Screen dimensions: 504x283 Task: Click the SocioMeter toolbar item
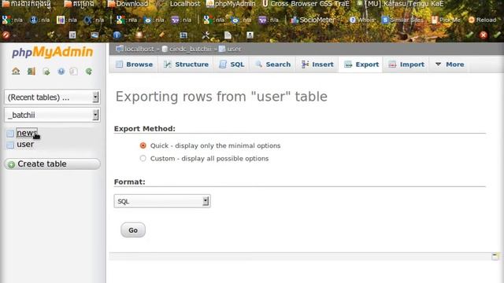coord(313,20)
